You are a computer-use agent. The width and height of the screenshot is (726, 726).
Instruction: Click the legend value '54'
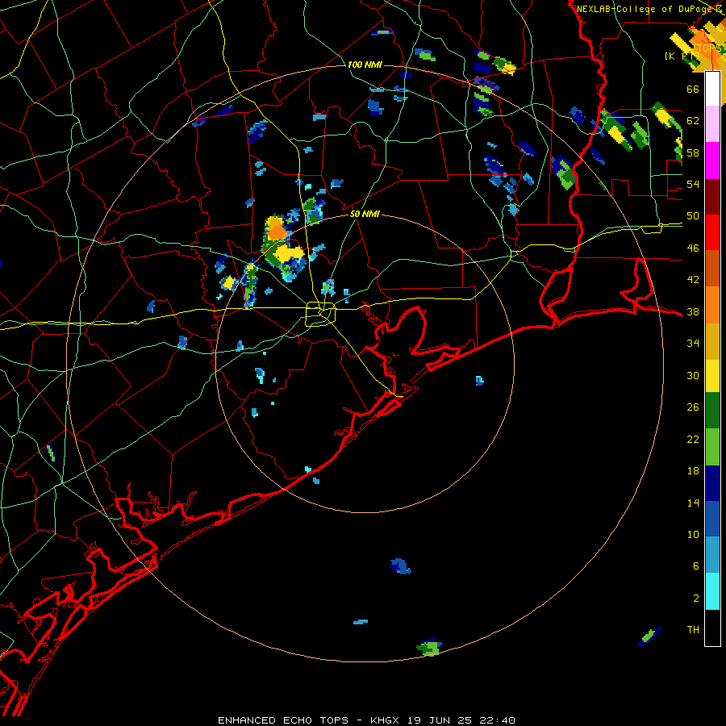(693, 184)
